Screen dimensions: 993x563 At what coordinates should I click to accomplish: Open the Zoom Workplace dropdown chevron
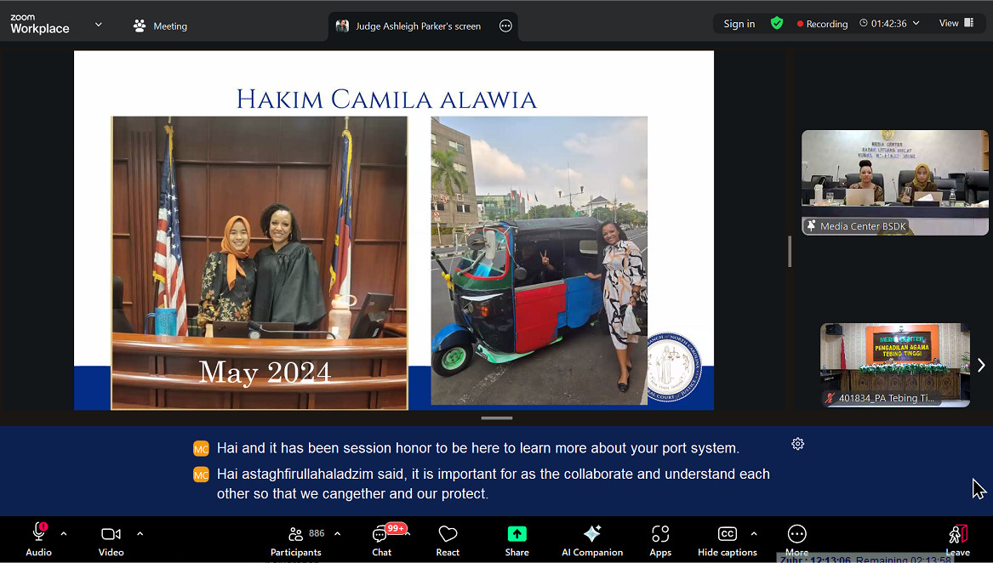(x=98, y=25)
